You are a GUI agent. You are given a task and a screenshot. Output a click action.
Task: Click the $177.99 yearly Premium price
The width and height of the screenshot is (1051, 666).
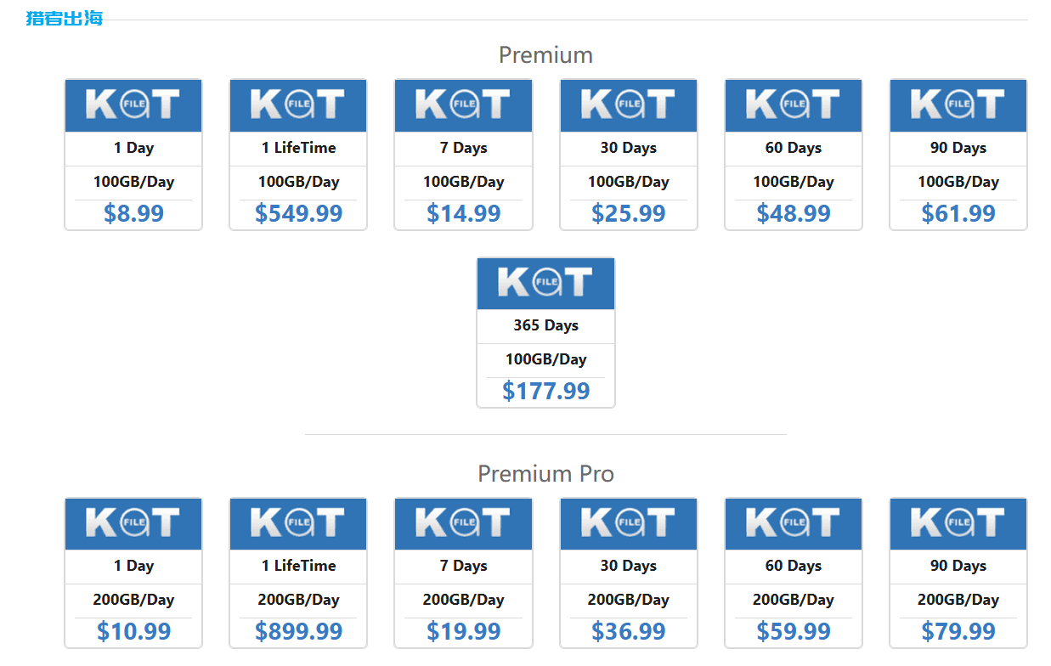coord(545,391)
